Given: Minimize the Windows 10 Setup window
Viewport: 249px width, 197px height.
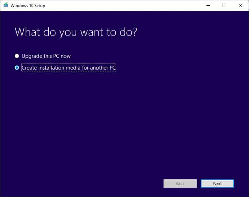Looking at the screenshot, I should pos(208,5).
